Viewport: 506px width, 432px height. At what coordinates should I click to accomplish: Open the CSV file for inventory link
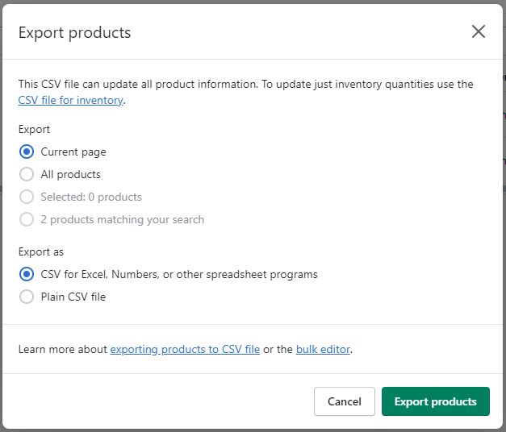71,101
